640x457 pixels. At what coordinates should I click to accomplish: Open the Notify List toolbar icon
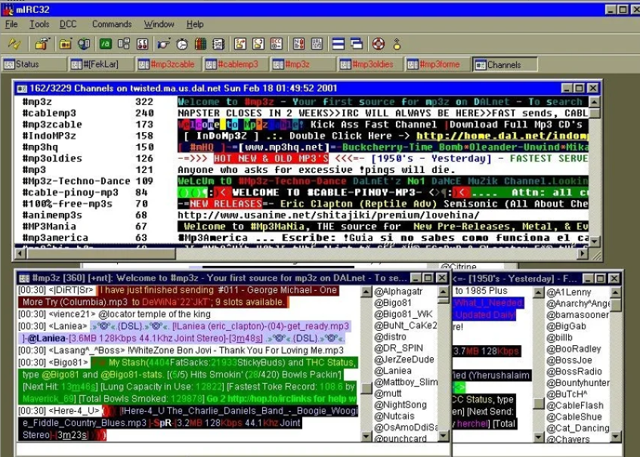[x=298, y=43]
